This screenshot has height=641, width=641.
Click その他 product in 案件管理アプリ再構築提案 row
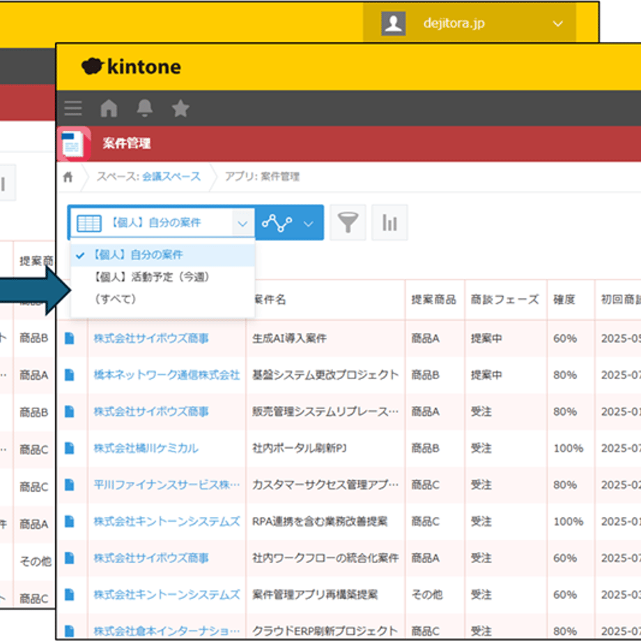(x=427, y=594)
